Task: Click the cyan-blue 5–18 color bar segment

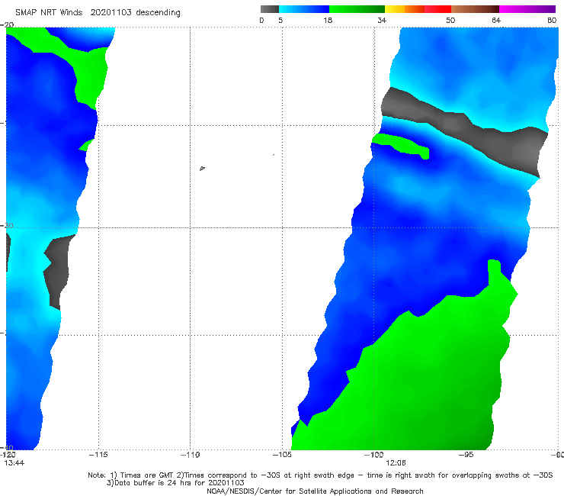Action: [304, 9]
